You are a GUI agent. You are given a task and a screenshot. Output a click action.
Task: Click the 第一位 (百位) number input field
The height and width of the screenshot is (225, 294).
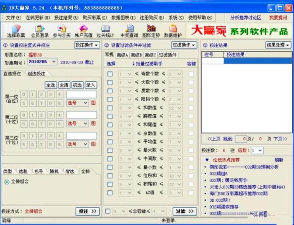(x=82, y=95)
